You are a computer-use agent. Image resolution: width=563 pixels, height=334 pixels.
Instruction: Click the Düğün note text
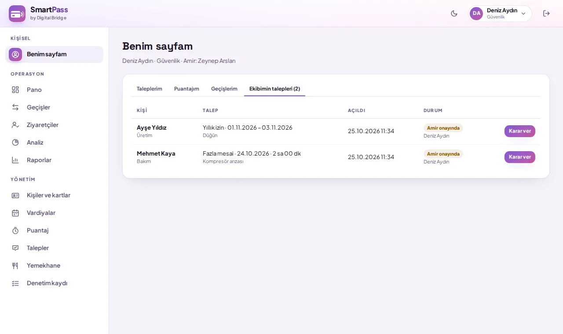point(210,135)
